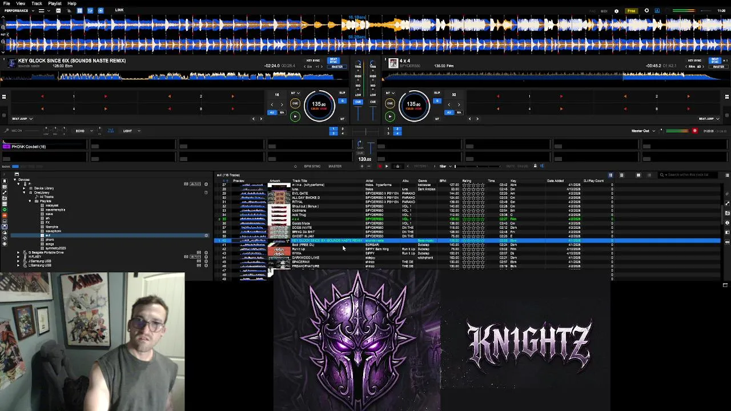Sort by BPM column header
This screenshot has height=411, width=731.
pos(443,181)
